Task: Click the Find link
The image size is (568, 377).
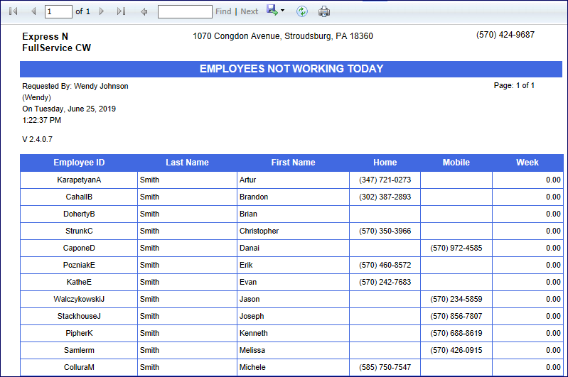Action: 223,11
